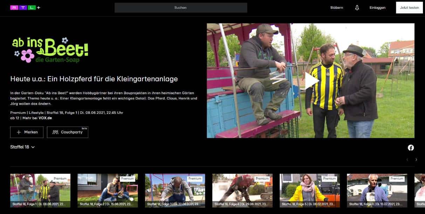Click the Premium badge on the Folge 1 thumbnail
425x214 pixels.
(60, 179)
